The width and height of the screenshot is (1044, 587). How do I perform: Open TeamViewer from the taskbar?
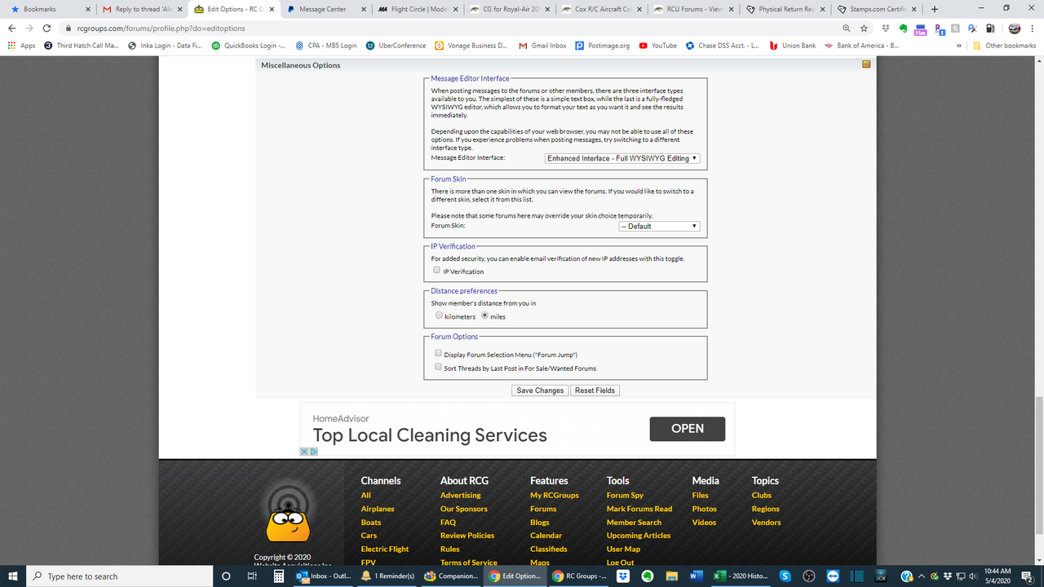[x=833, y=576]
